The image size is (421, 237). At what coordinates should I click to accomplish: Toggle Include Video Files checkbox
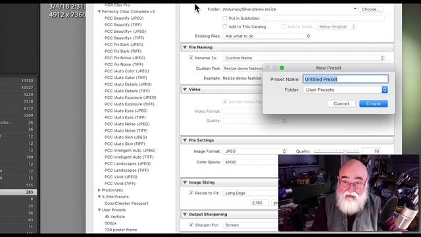[225, 101]
